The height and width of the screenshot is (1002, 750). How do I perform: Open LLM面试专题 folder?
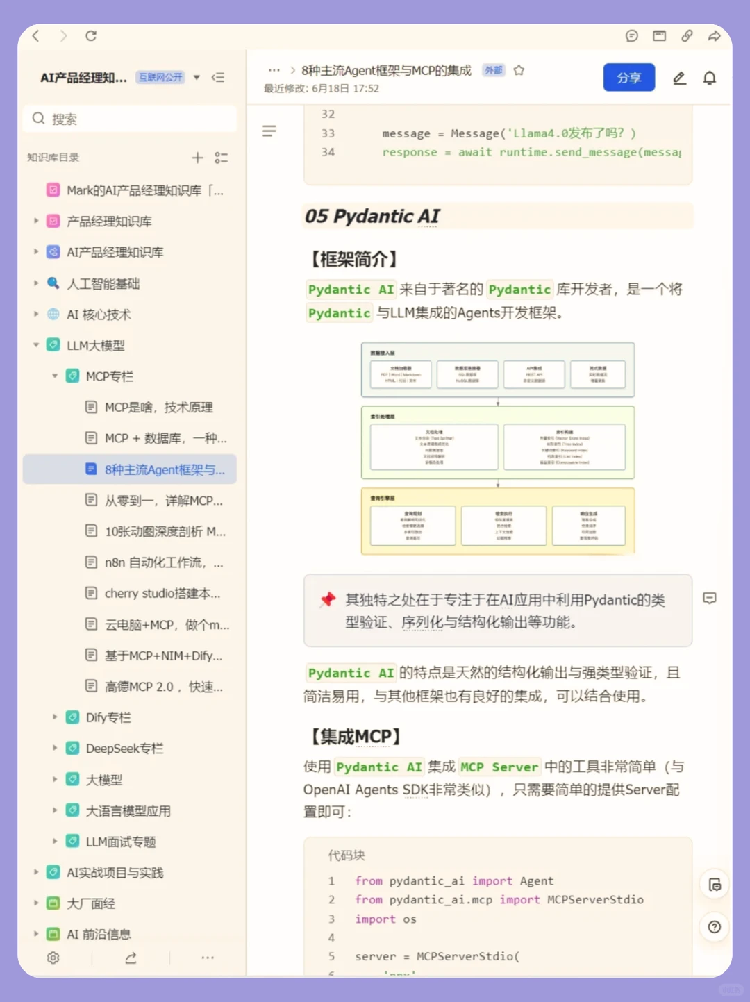(130, 842)
